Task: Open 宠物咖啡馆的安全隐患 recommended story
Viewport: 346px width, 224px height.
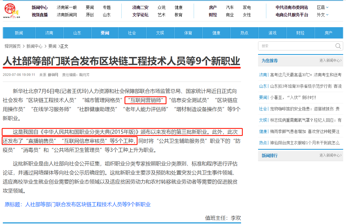Action: [x=305, y=109]
